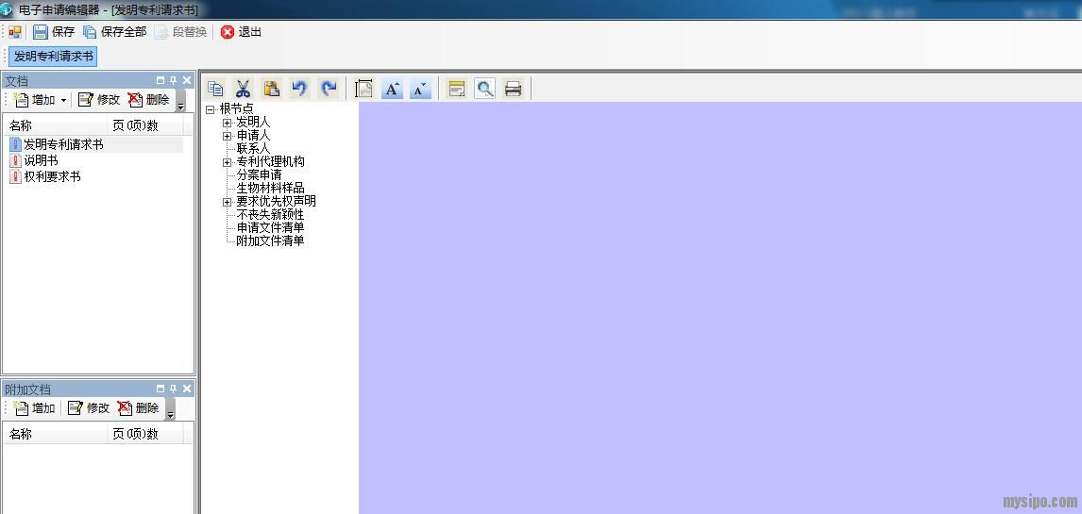This screenshot has height=514, width=1082.
Task: Select 权利要求书 in the document list
Action: (52, 176)
